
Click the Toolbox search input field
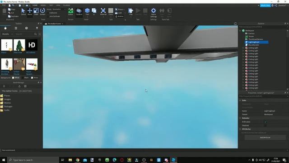(24, 34)
